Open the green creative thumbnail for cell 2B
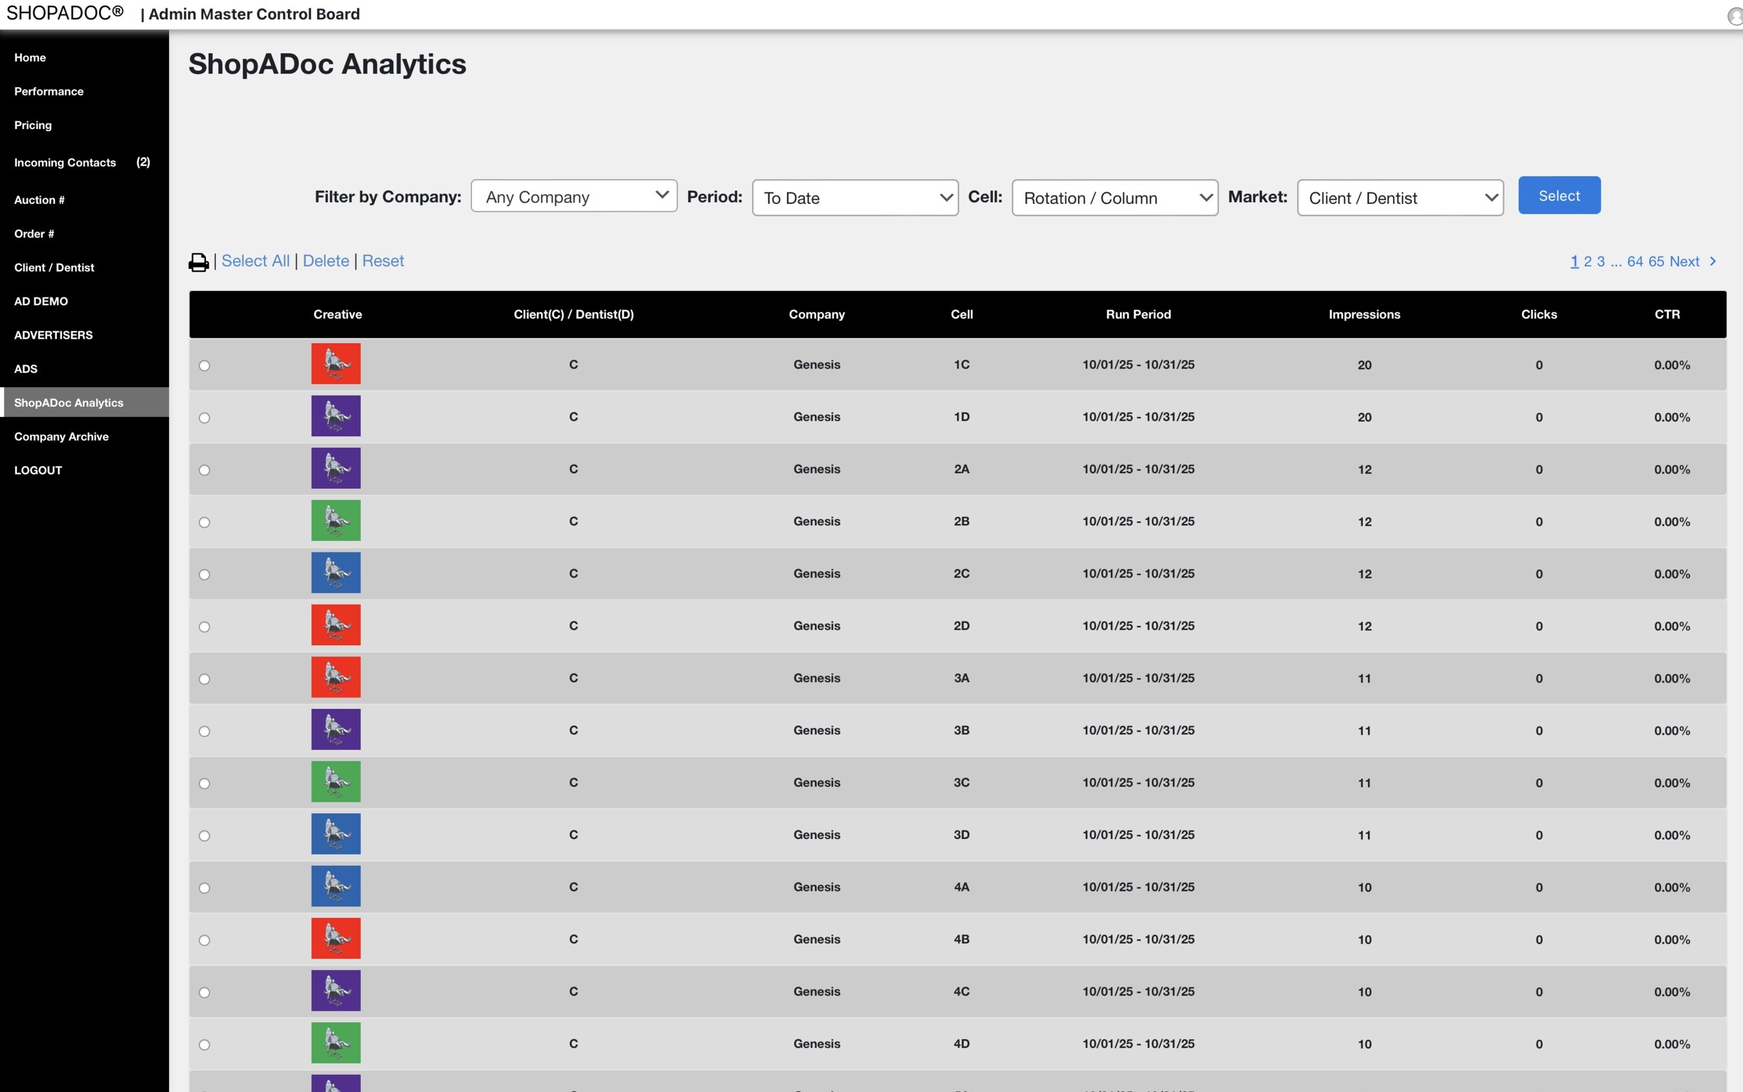Image resolution: width=1743 pixels, height=1092 pixels. tap(336, 521)
